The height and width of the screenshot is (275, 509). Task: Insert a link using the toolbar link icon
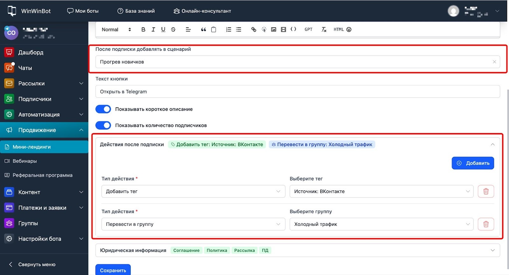(x=254, y=30)
